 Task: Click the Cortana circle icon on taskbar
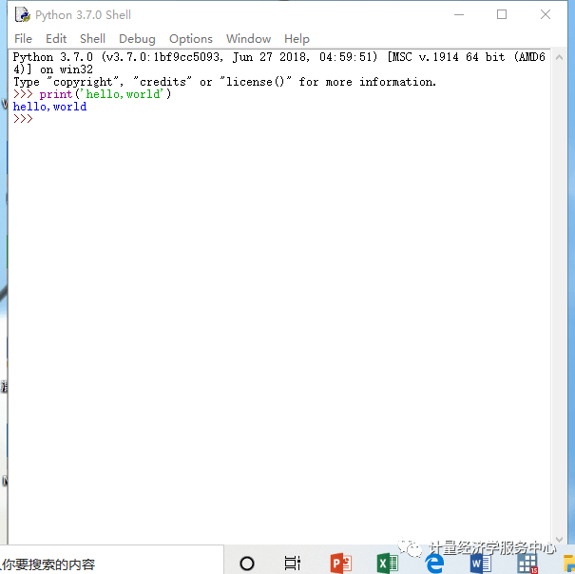tap(247, 563)
